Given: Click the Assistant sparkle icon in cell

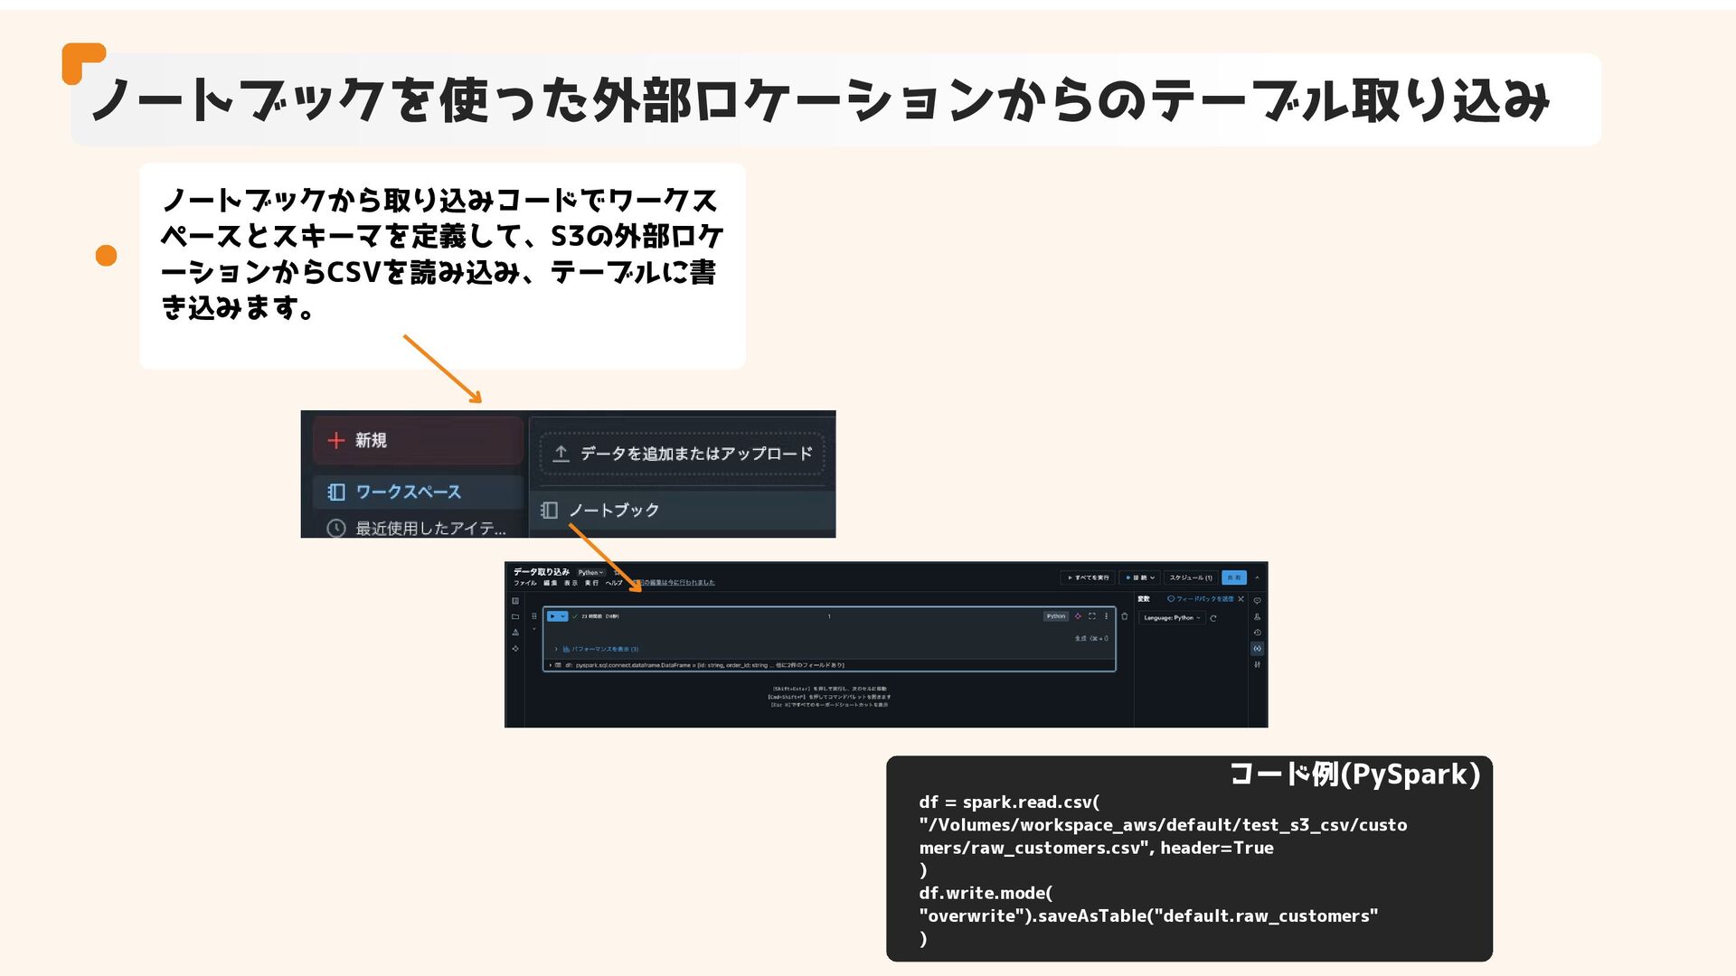Looking at the screenshot, I should tap(1078, 616).
